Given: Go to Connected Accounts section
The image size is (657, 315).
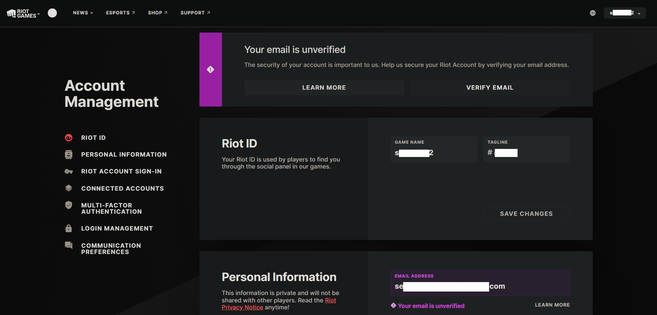Looking at the screenshot, I should (123, 189).
